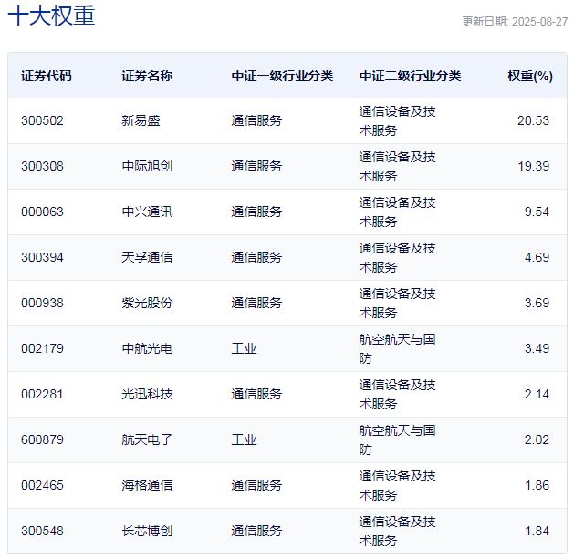The image size is (574, 558).
Task: Click 航空航天与国防 in the 中航光电 row
Action: tap(397, 348)
